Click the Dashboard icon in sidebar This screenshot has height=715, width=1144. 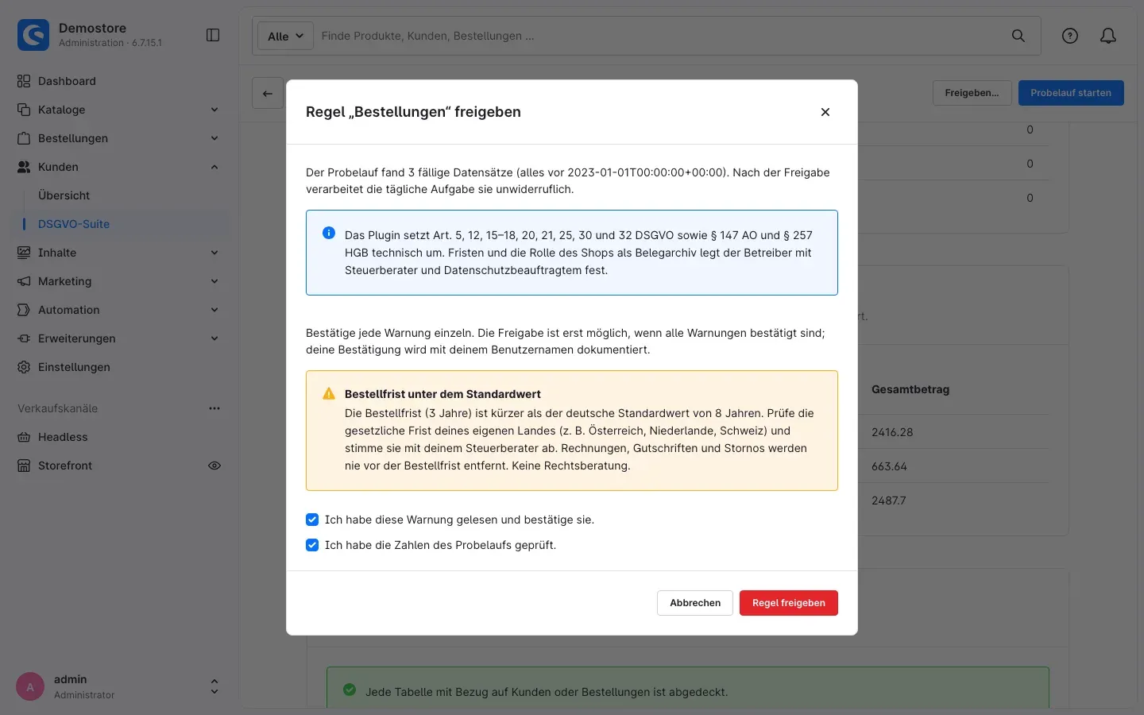pos(24,81)
